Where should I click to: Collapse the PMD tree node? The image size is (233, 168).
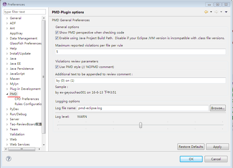[x=7, y=94]
